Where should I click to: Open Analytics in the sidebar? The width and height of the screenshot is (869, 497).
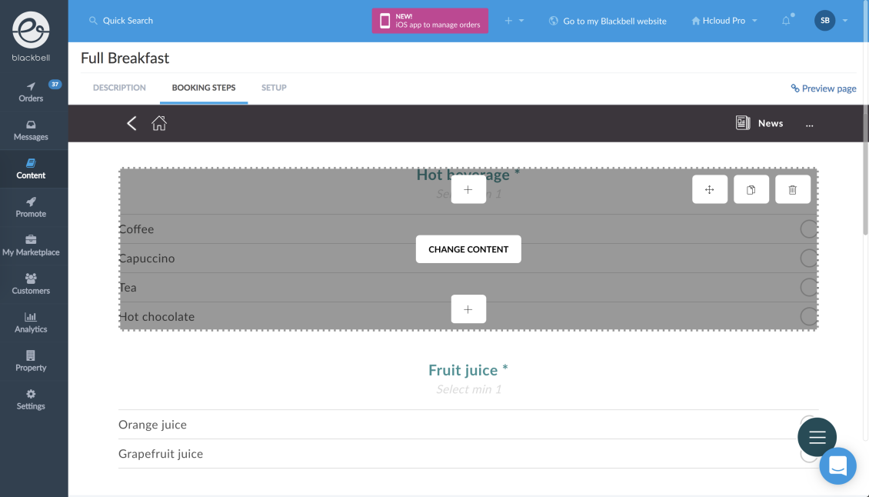pos(31,323)
